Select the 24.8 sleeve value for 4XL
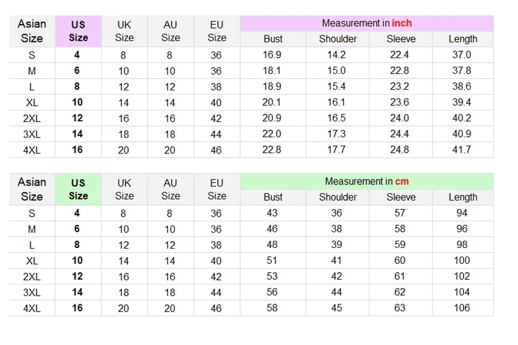Screen dimensions: 518x345 pyautogui.click(x=399, y=150)
